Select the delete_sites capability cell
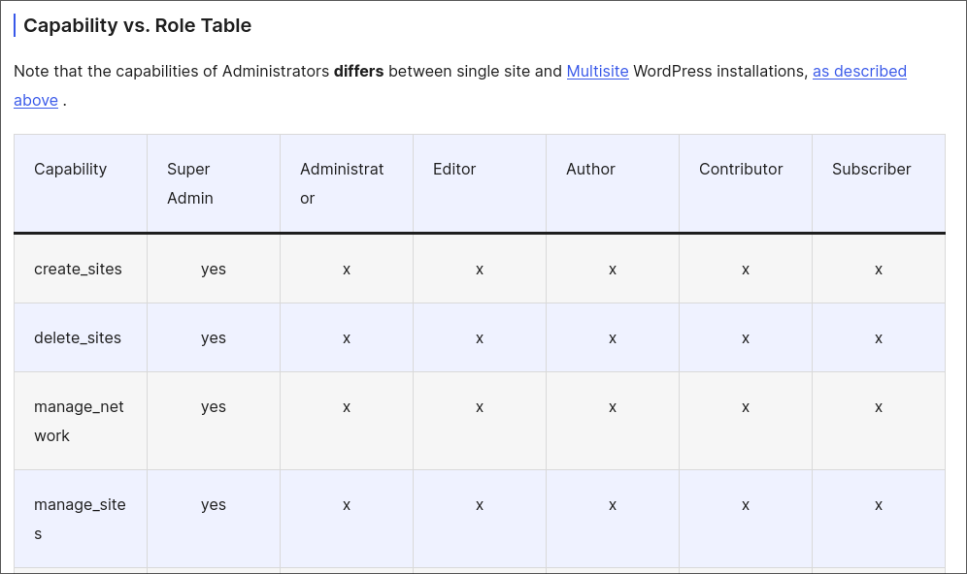 point(78,337)
